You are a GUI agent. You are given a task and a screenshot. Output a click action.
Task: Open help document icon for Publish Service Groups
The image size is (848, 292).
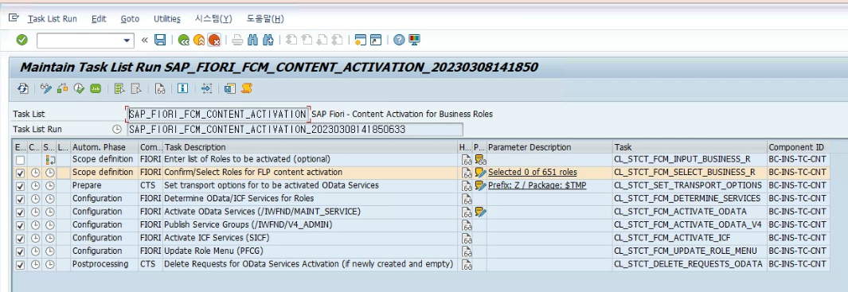(466, 225)
